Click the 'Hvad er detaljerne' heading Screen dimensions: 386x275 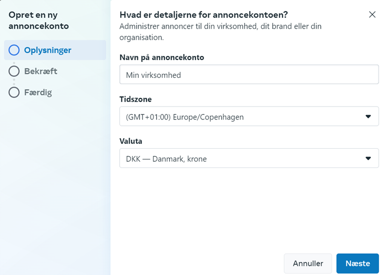coord(204,14)
